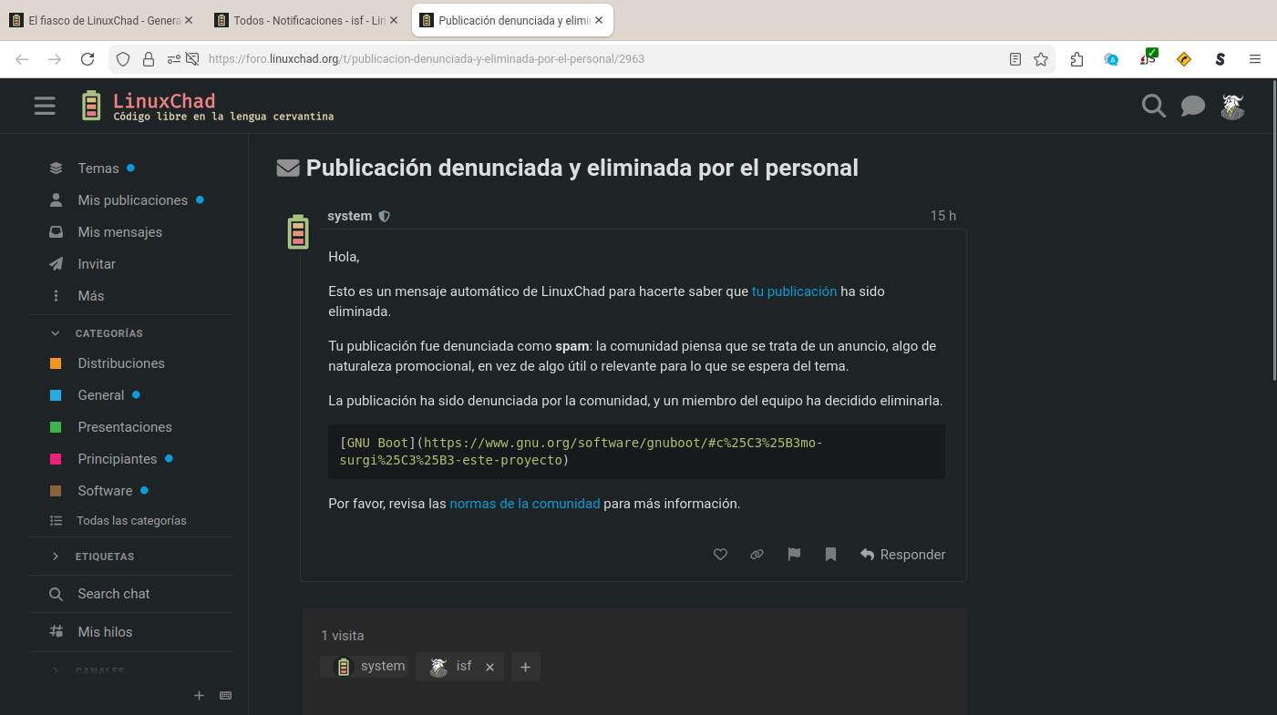Screen dimensions: 1277x715
Task: Click the add participant plus button
Action: click(525, 667)
